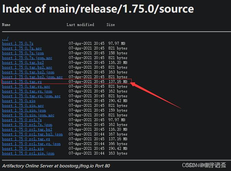Download boost_1_75_0.zip archive
Viewport: 231px width, 171px height.
(19, 101)
